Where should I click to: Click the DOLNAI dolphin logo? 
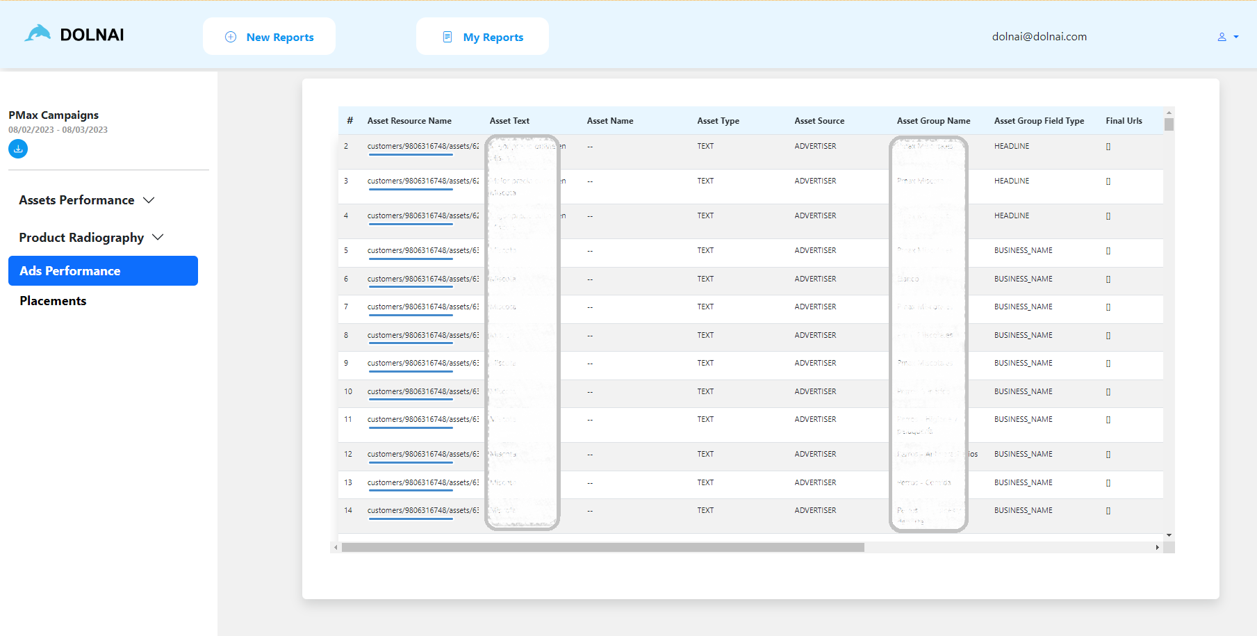point(38,31)
